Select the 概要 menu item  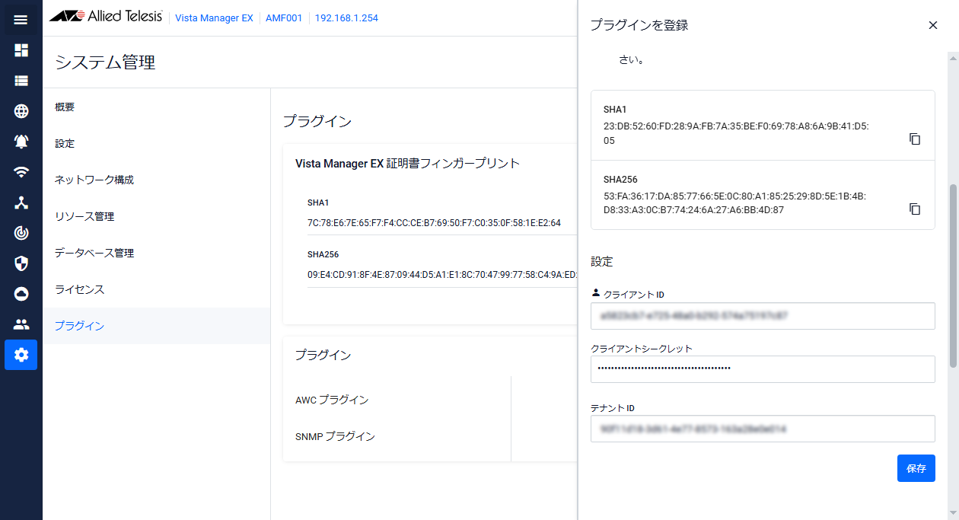point(156,107)
